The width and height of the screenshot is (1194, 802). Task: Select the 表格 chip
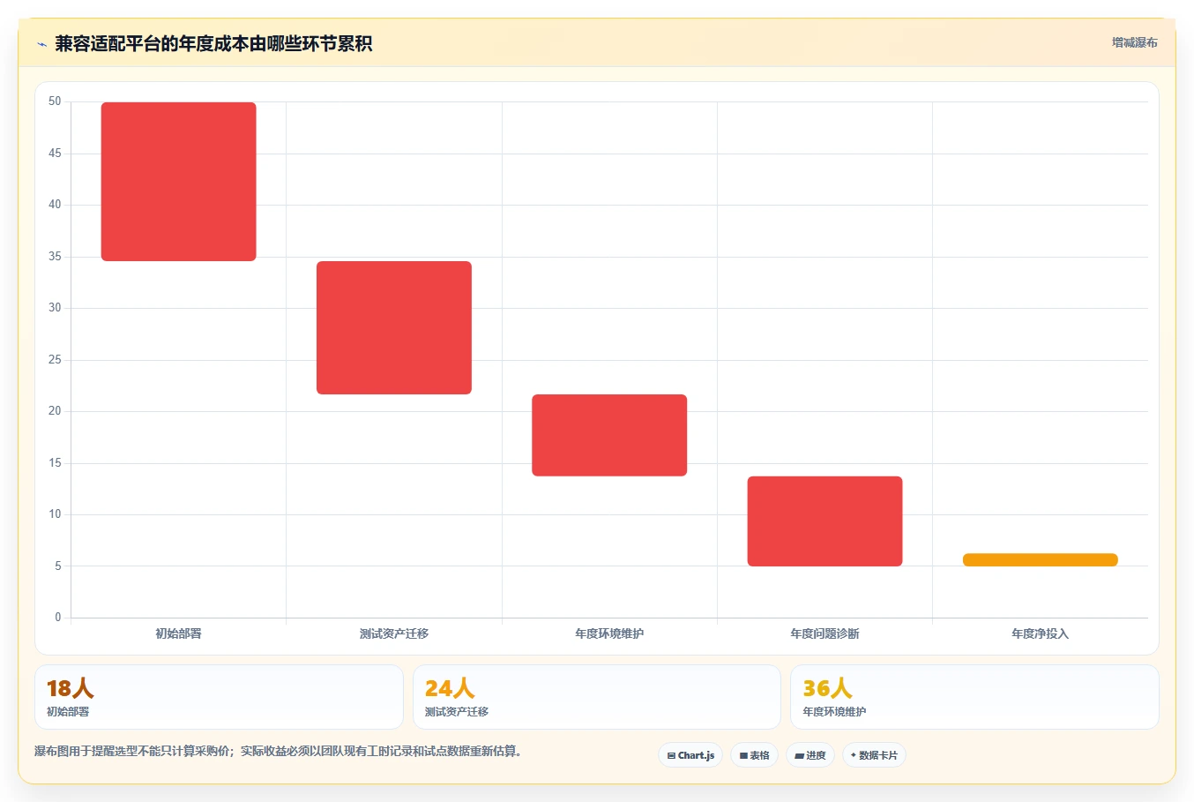point(754,755)
